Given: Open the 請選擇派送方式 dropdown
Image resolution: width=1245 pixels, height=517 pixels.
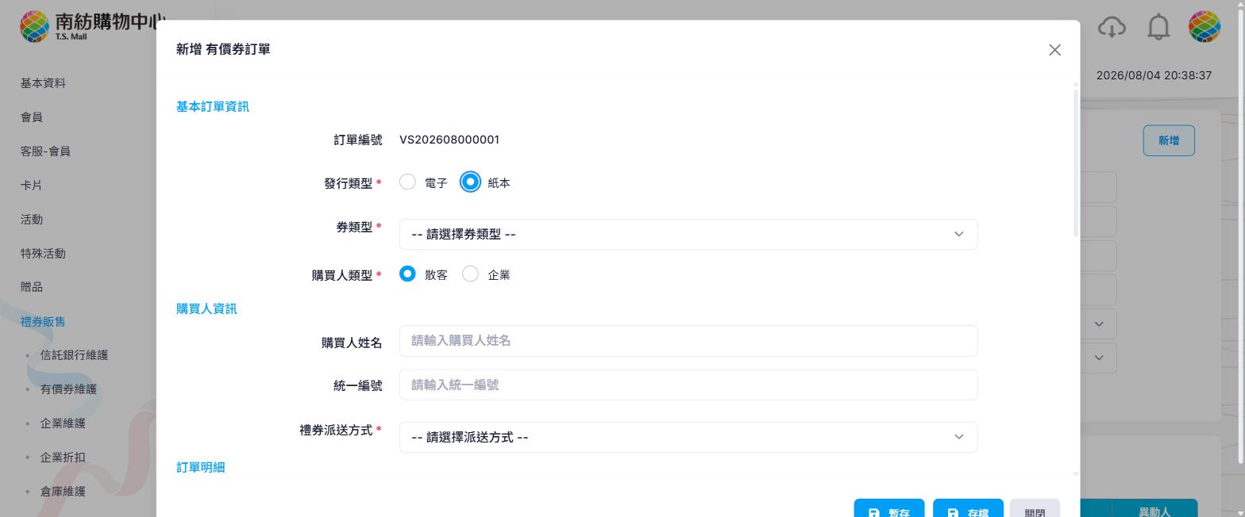Looking at the screenshot, I should 688,437.
